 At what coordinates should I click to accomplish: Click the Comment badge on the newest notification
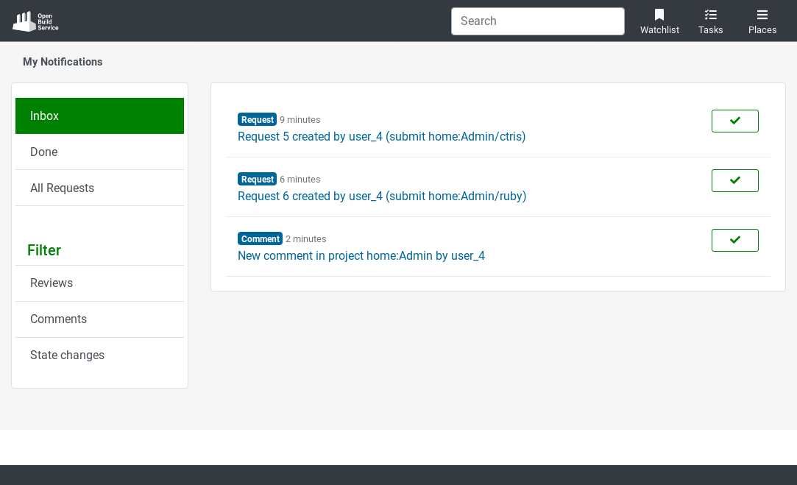pos(260,238)
